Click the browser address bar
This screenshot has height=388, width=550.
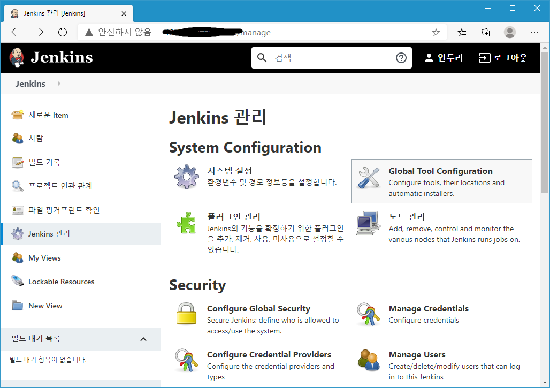[x=262, y=32]
